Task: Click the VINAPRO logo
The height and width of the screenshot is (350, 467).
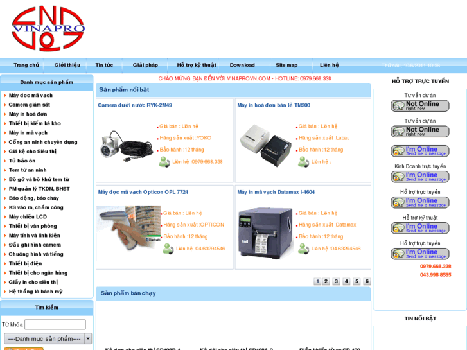Action: [x=48, y=28]
